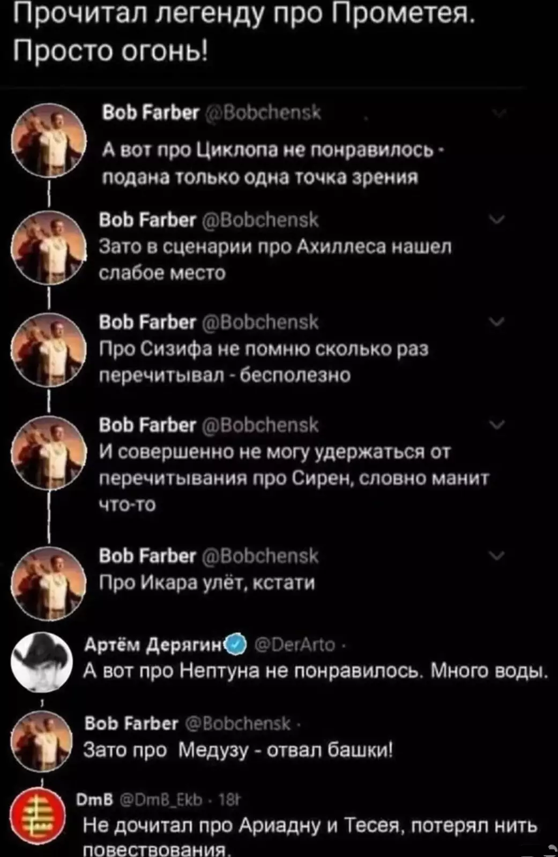558x857 pixels.
Task: Tap the avatar next to the Сирен tweet
Action: (x=49, y=452)
